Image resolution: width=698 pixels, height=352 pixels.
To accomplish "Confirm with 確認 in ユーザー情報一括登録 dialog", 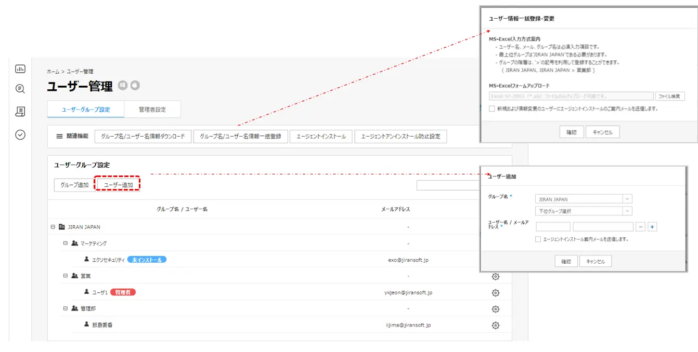I will pos(572,132).
